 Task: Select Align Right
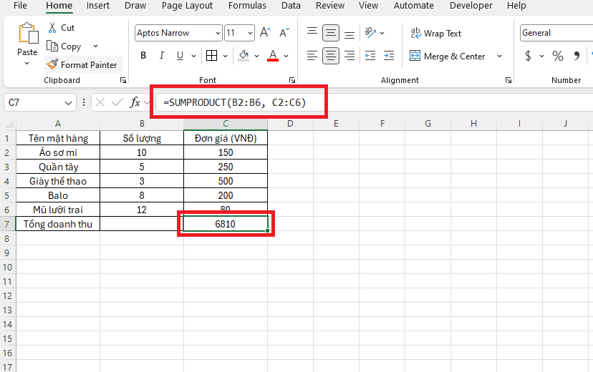[x=349, y=56]
